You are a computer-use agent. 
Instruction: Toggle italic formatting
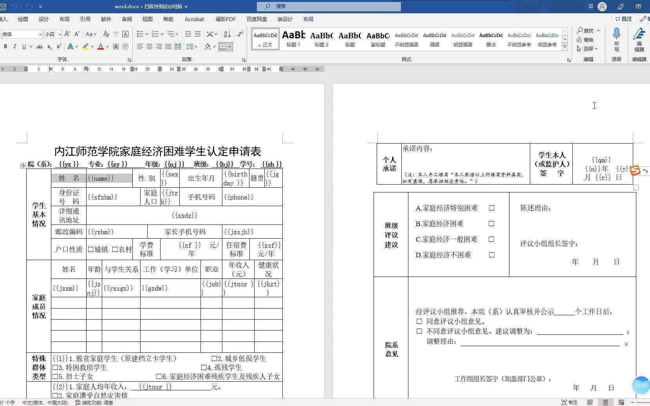pyautogui.click(x=14, y=47)
